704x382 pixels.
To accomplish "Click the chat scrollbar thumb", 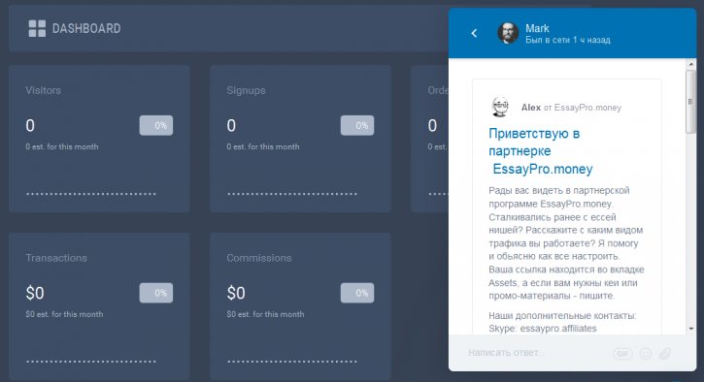I will click(x=691, y=102).
